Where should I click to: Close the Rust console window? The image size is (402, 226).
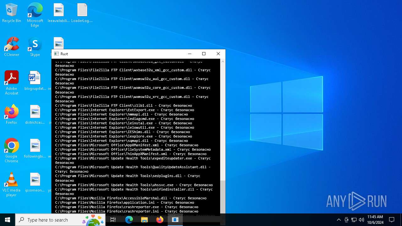(218, 54)
